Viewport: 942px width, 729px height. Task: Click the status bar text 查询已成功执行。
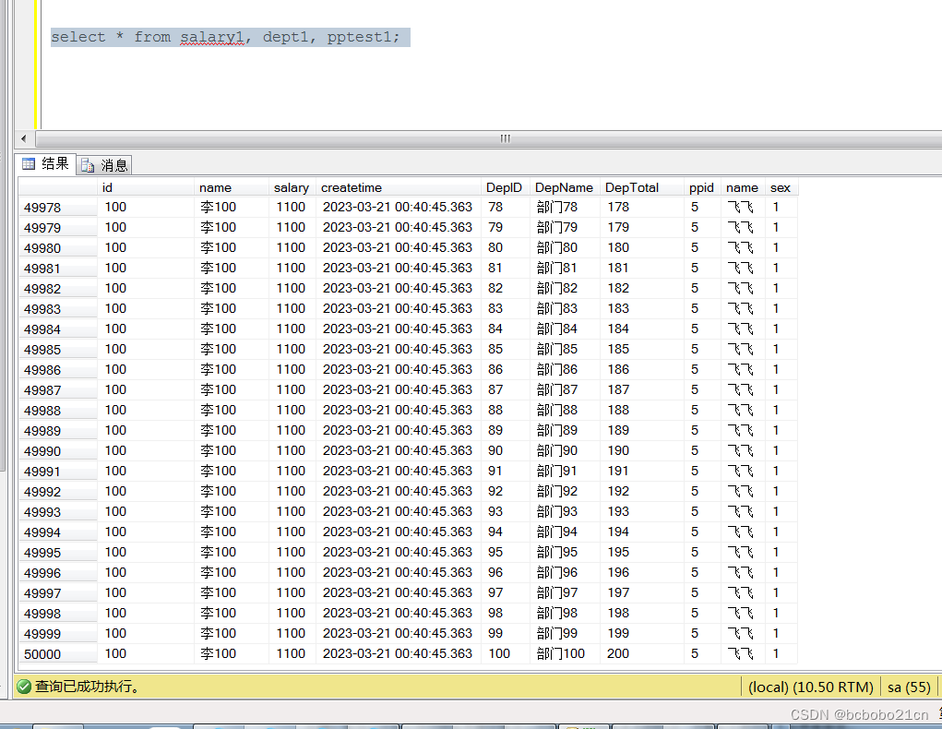coord(87,687)
